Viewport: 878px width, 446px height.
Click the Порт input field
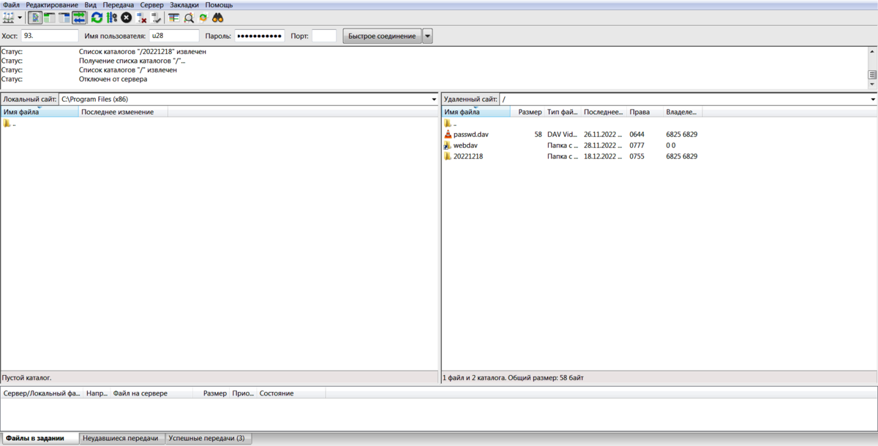click(324, 36)
